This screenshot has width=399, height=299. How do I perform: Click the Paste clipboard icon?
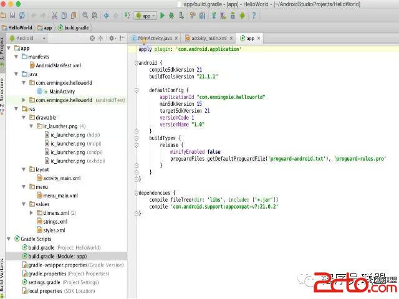pyautogui.click(x=74, y=16)
